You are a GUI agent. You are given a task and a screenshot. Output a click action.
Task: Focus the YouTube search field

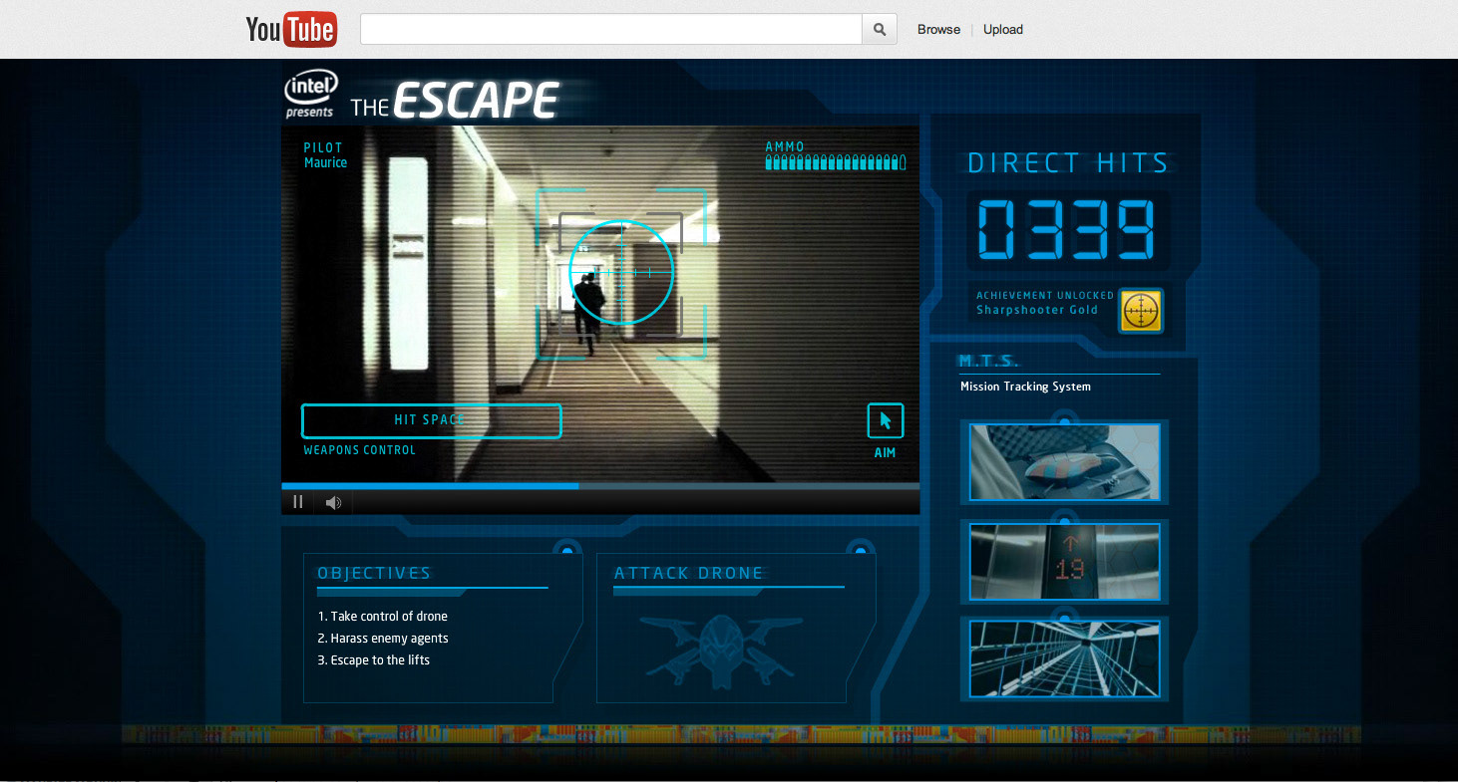pos(610,29)
